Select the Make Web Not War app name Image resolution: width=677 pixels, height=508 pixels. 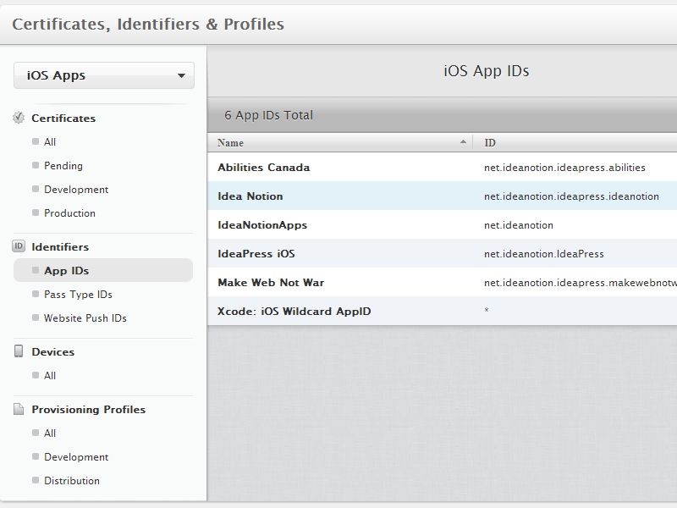[x=271, y=283]
